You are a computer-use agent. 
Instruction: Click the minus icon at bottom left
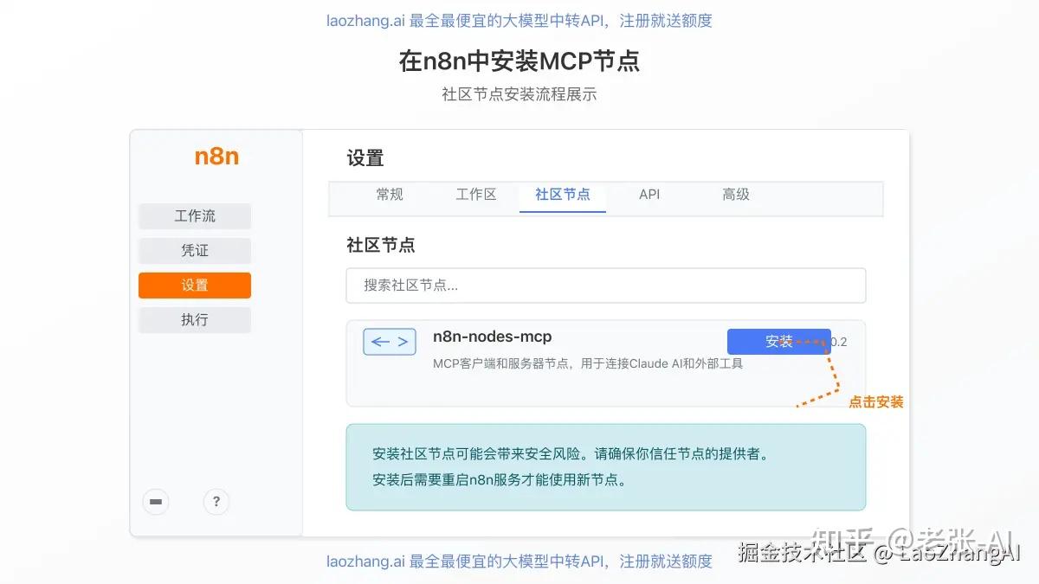[156, 502]
